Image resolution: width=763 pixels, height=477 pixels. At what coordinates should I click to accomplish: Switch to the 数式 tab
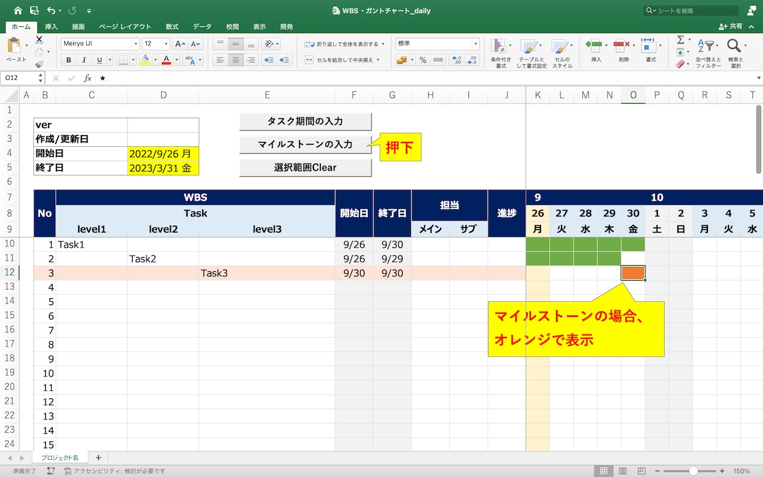click(x=172, y=27)
